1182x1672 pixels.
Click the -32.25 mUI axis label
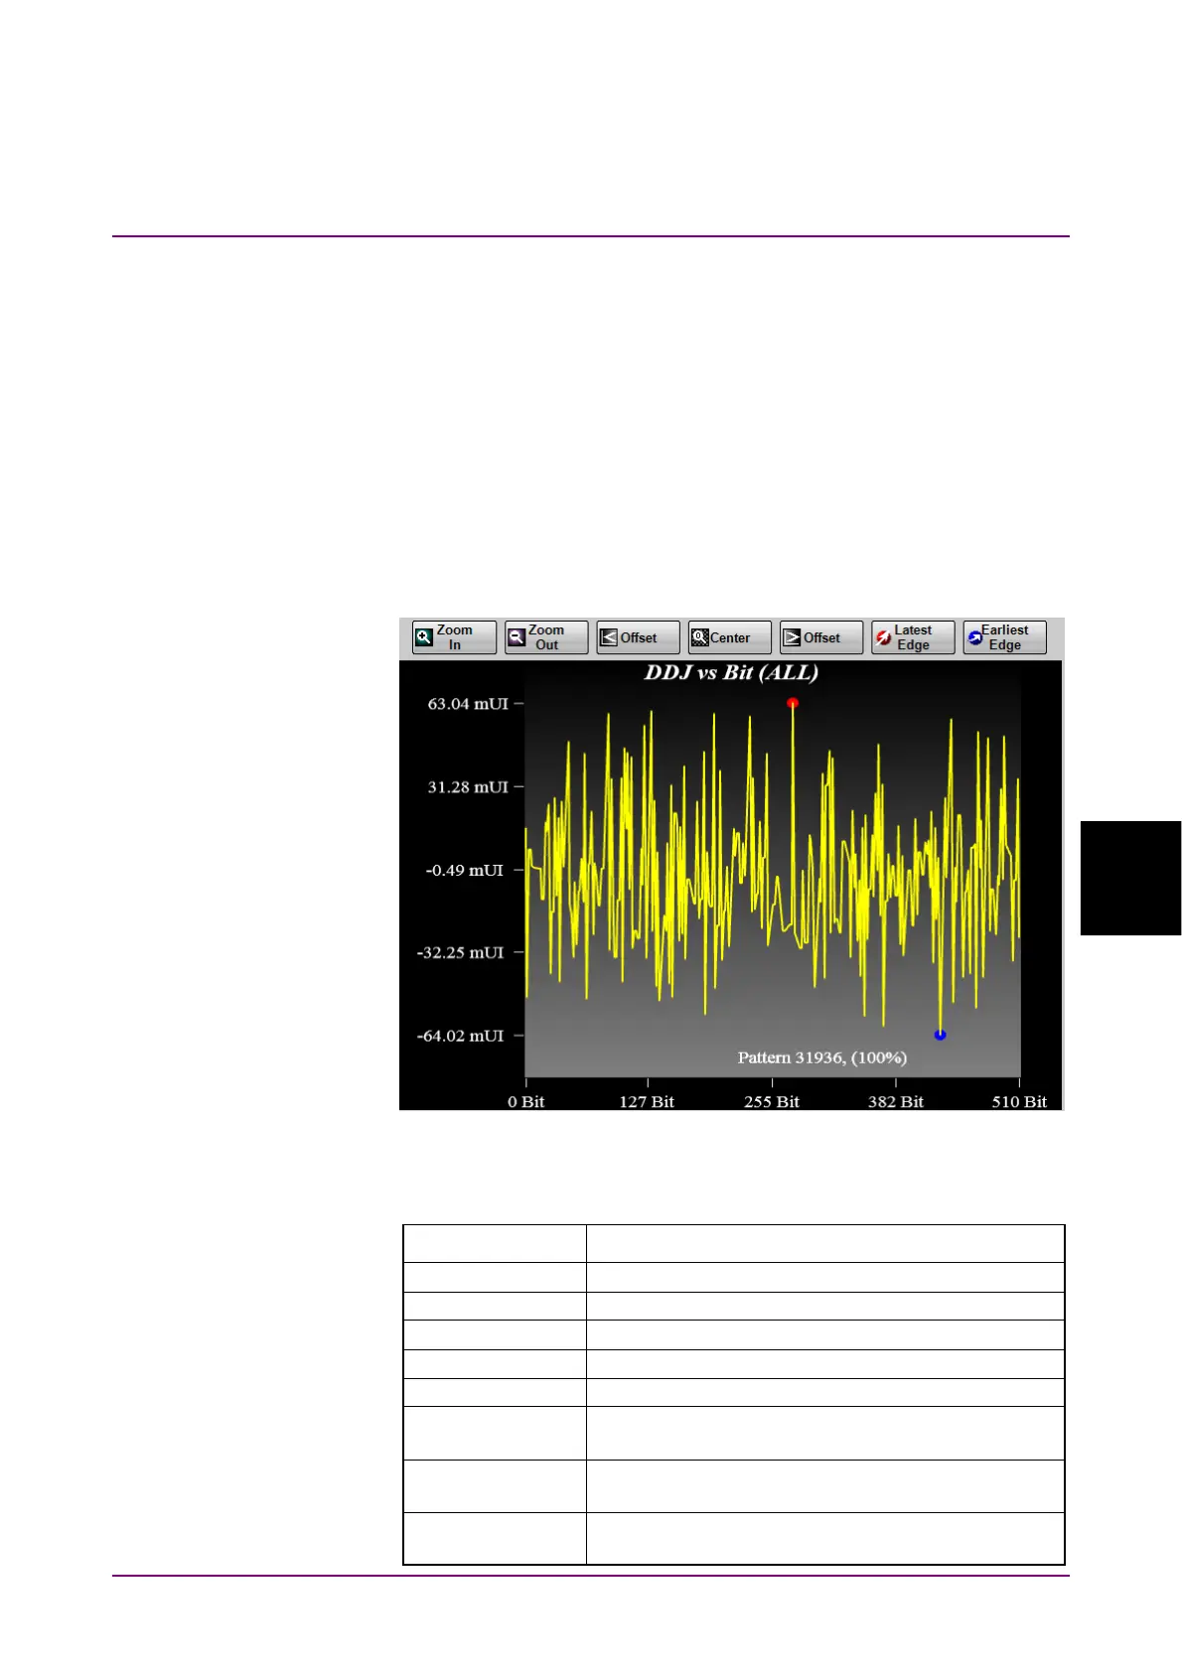460,953
